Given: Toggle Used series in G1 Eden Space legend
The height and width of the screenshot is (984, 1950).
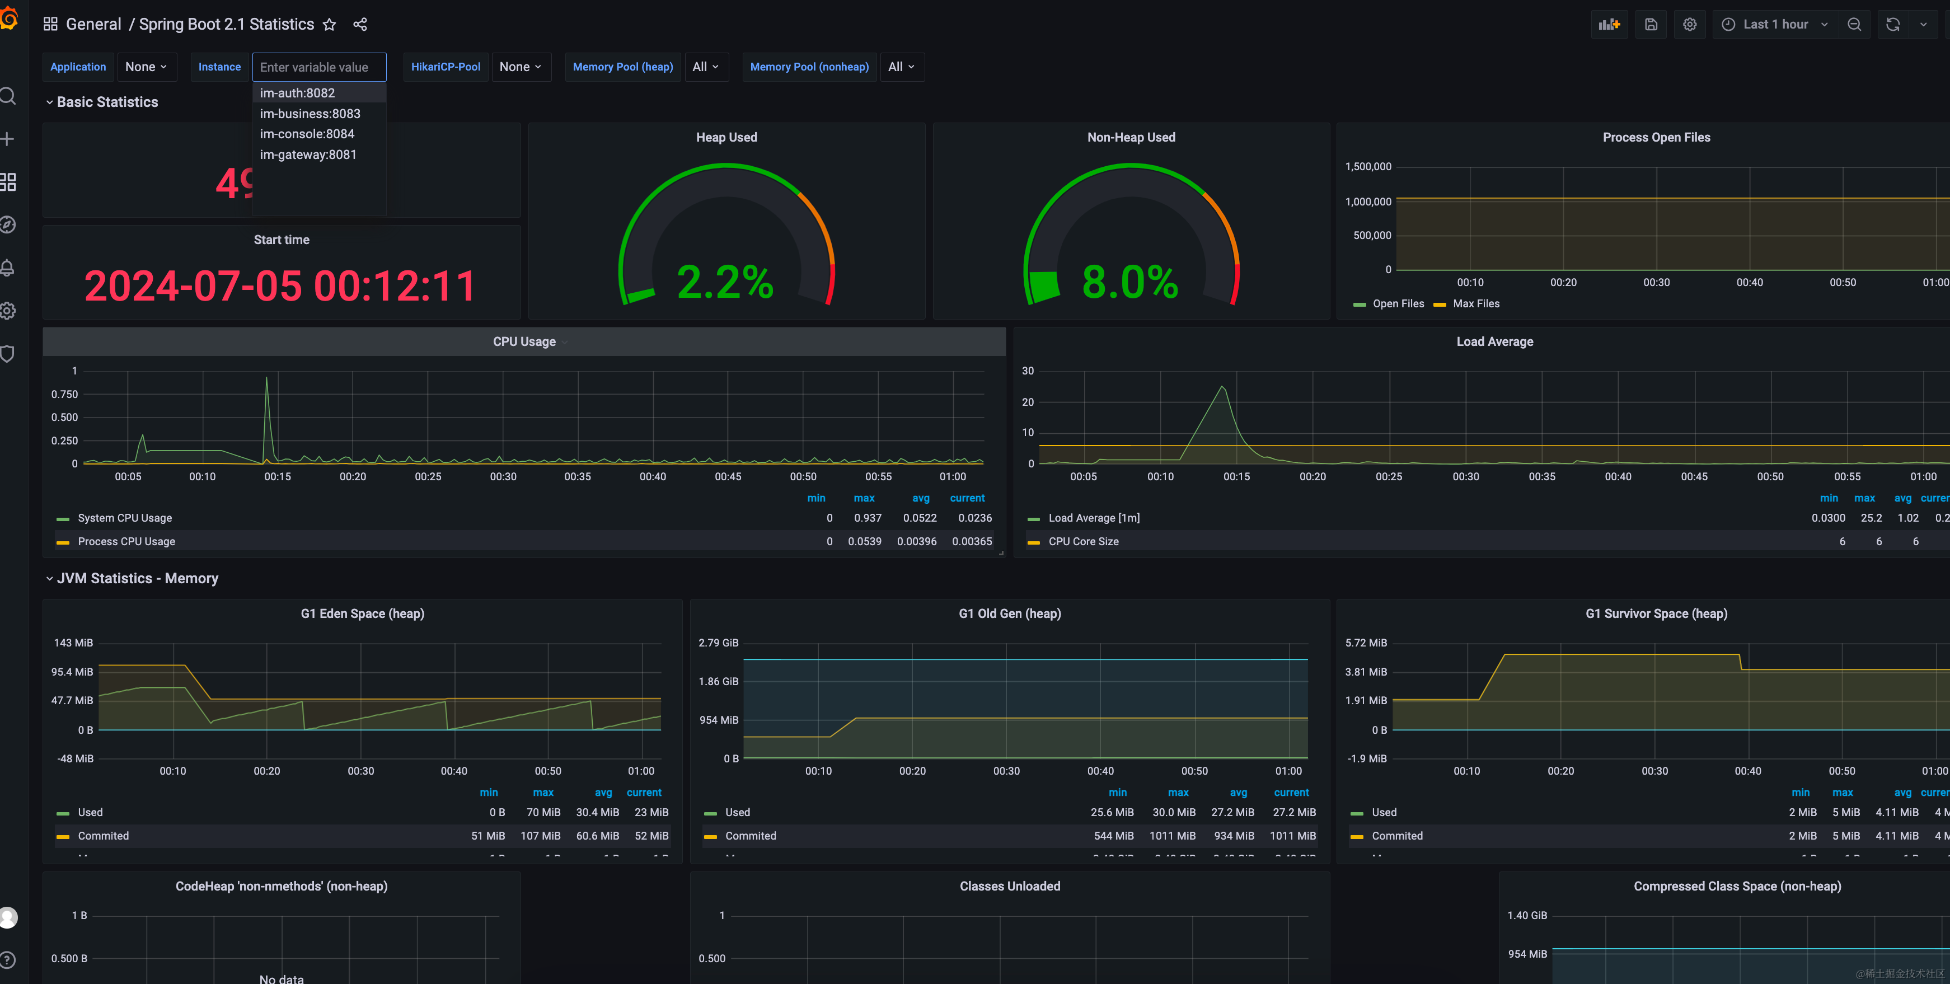Looking at the screenshot, I should (x=90, y=812).
